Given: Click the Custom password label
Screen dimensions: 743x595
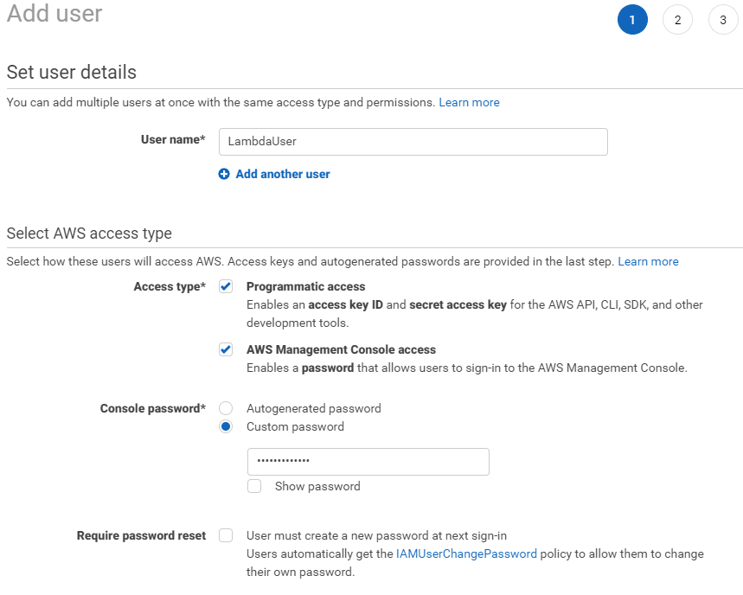Looking at the screenshot, I should coord(295,426).
